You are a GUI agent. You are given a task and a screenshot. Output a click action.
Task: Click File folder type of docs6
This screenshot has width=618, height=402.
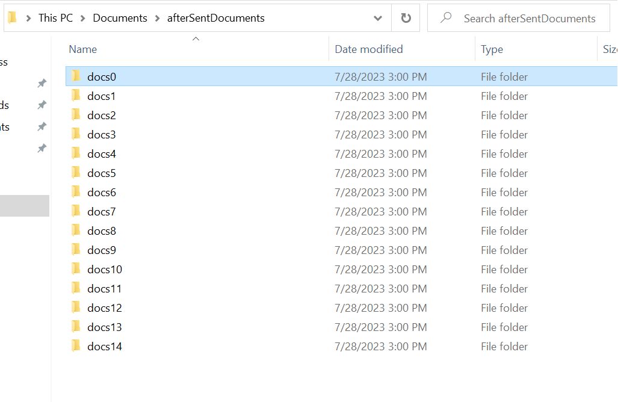pyautogui.click(x=504, y=193)
